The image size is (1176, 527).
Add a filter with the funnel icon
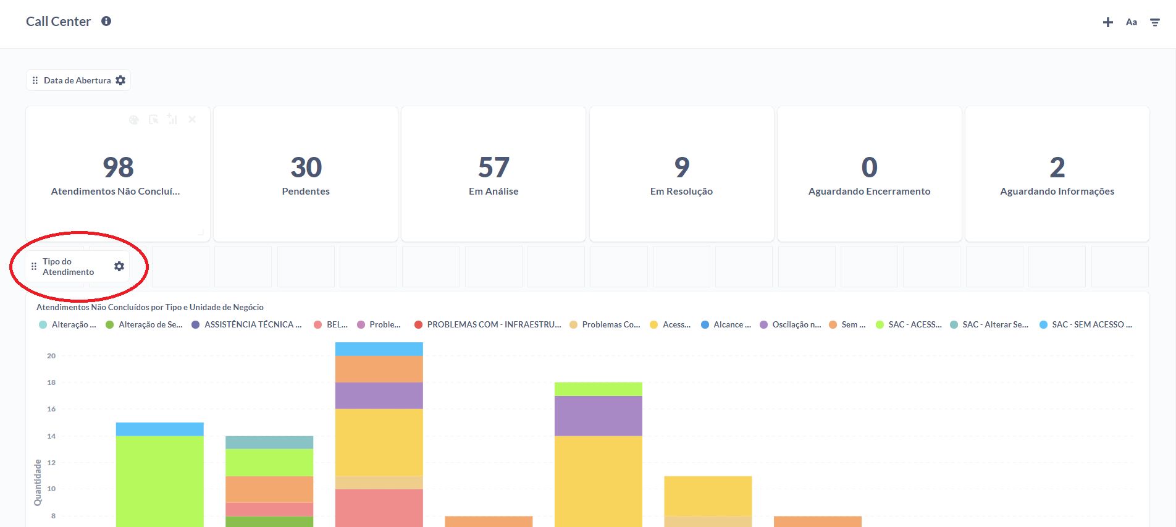click(x=1154, y=22)
